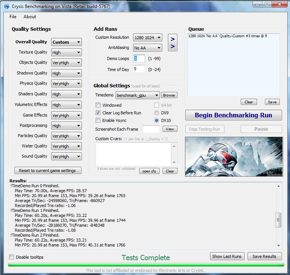
Task: Open the Timedemo benchmark_gpu dropdown
Action: pos(138,95)
